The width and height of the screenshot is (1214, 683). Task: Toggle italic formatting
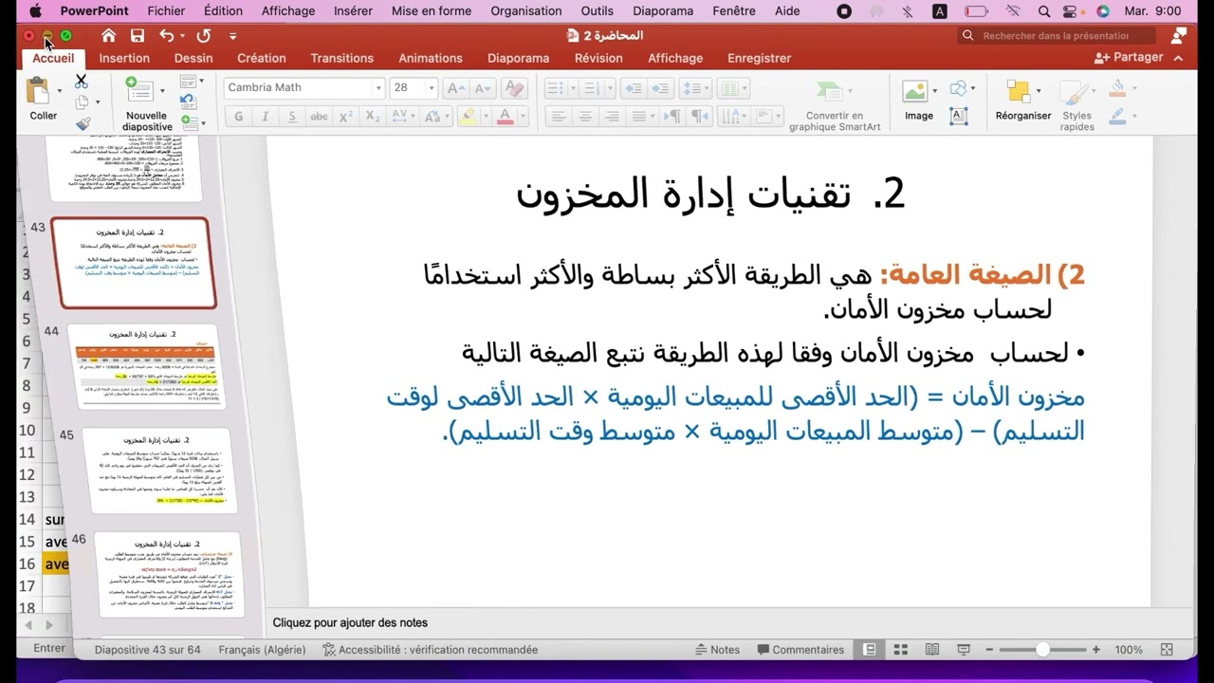(x=266, y=117)
